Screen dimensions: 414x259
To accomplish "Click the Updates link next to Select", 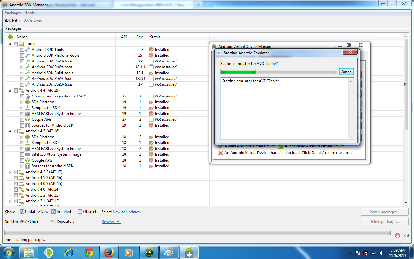I will pos(133,212).
